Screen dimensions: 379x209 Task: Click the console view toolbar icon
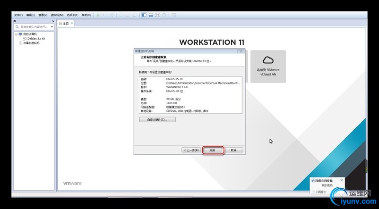(x=173, y=15)
